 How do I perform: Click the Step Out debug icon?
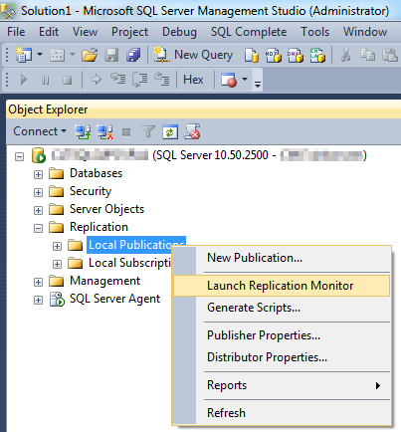point(162,80)
